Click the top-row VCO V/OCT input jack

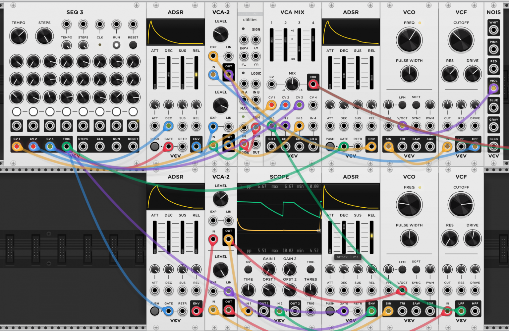(402, 126)
